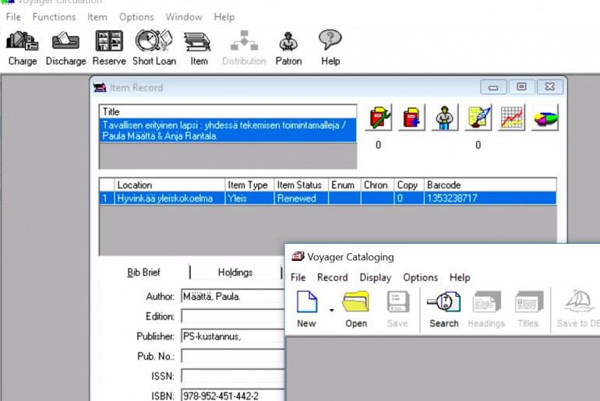Screen dimensions: 600x401
Task: Click the Enum column header
Action: 344,185
